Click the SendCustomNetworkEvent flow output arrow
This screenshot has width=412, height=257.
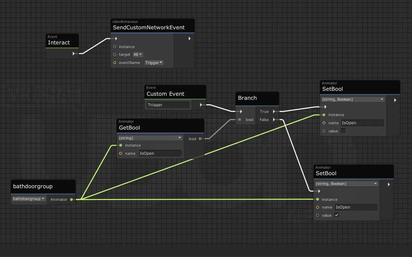[x=189, y=39]
